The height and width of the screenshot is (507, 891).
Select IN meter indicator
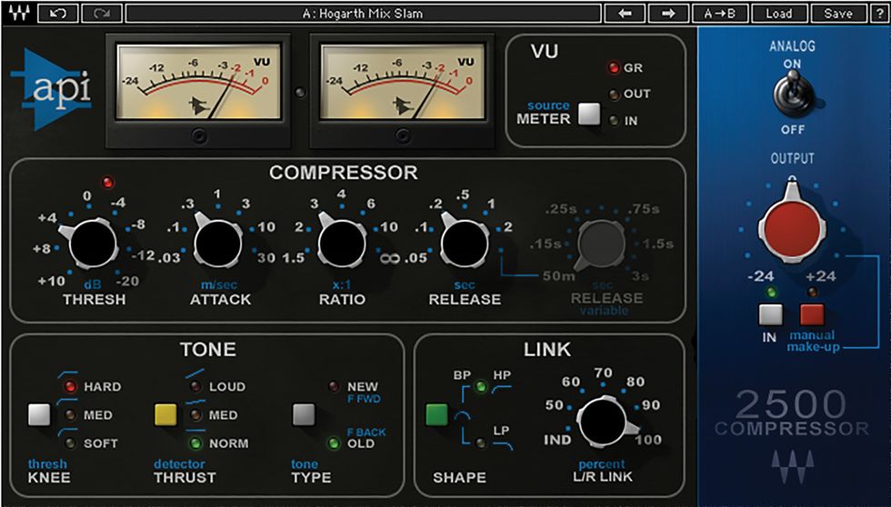614,120
